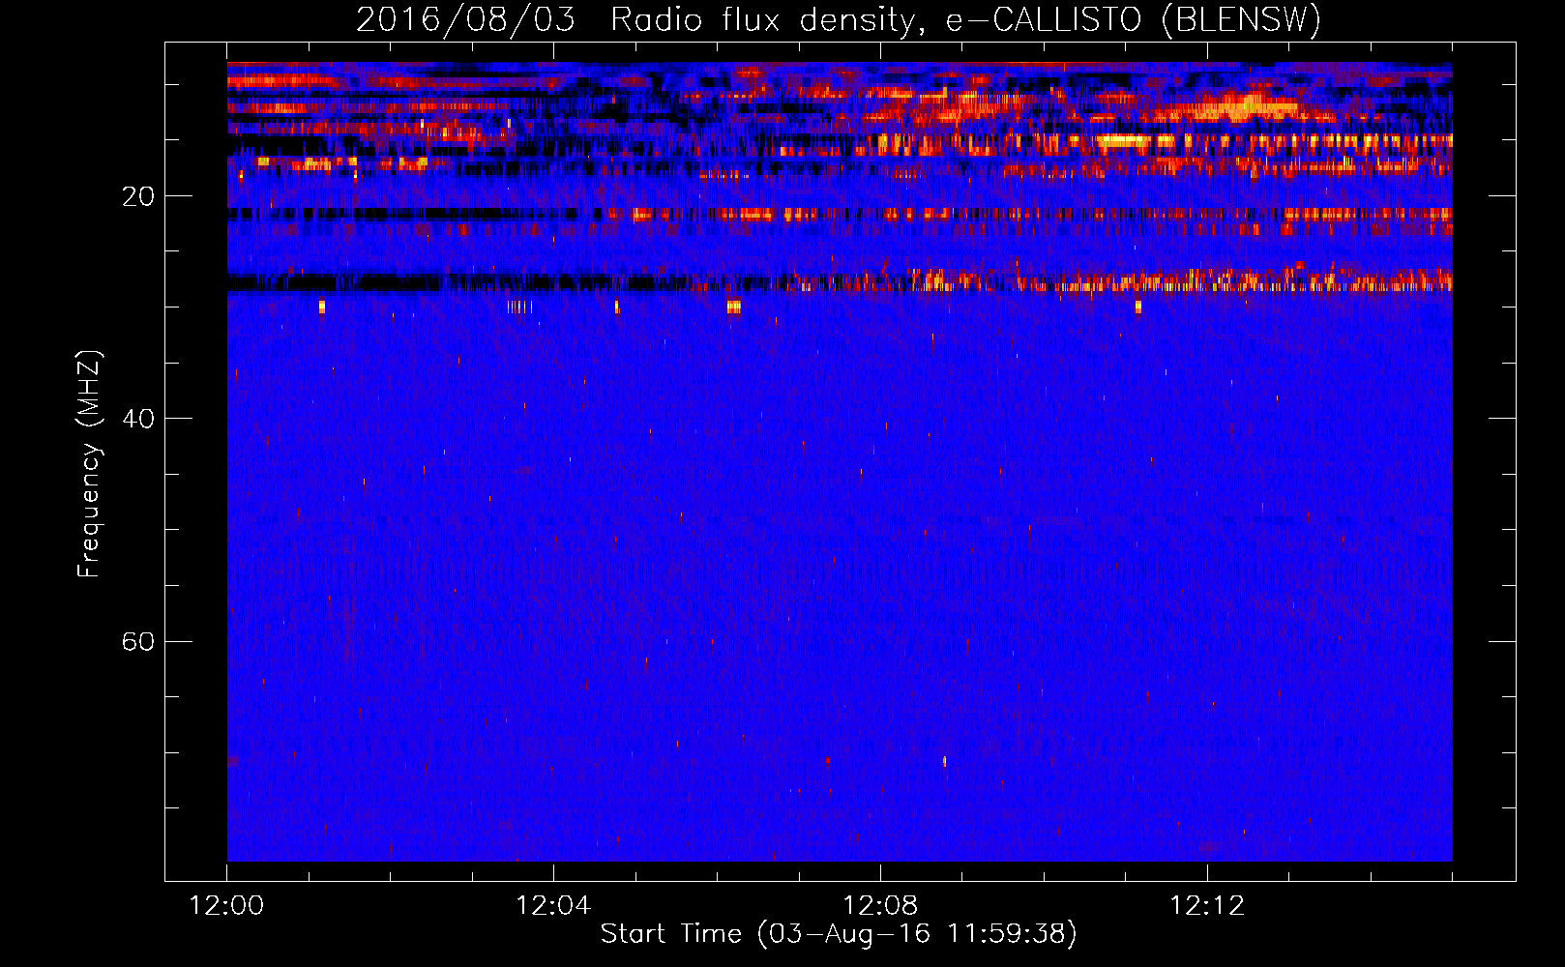This screenshot has width=1565, height=967.
Task: Click the 'Frequency (MHZ)' axis label
Action: 89,463
